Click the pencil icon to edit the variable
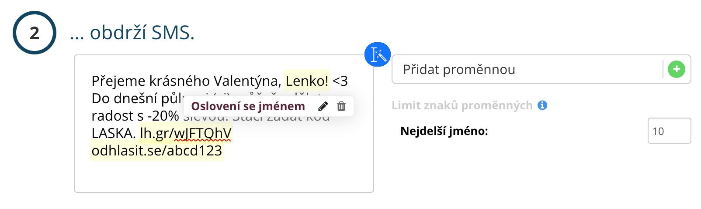 click(x=323, y=106)
